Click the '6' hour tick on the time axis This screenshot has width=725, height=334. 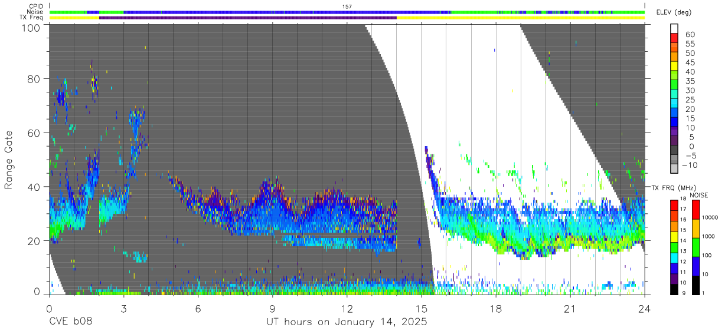pyautogui.click(x=198, y=308)
